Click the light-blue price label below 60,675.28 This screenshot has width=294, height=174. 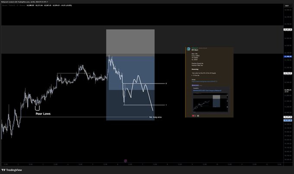pyautogui.click(x=288, y=120)
